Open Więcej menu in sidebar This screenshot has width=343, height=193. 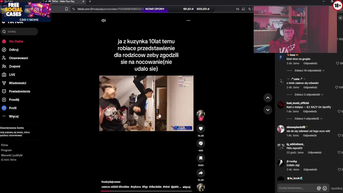[14, 116]
